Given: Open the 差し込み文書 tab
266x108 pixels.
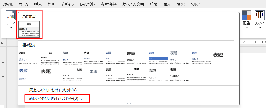Looking at the screenshot, I should [x=133, y=4].
